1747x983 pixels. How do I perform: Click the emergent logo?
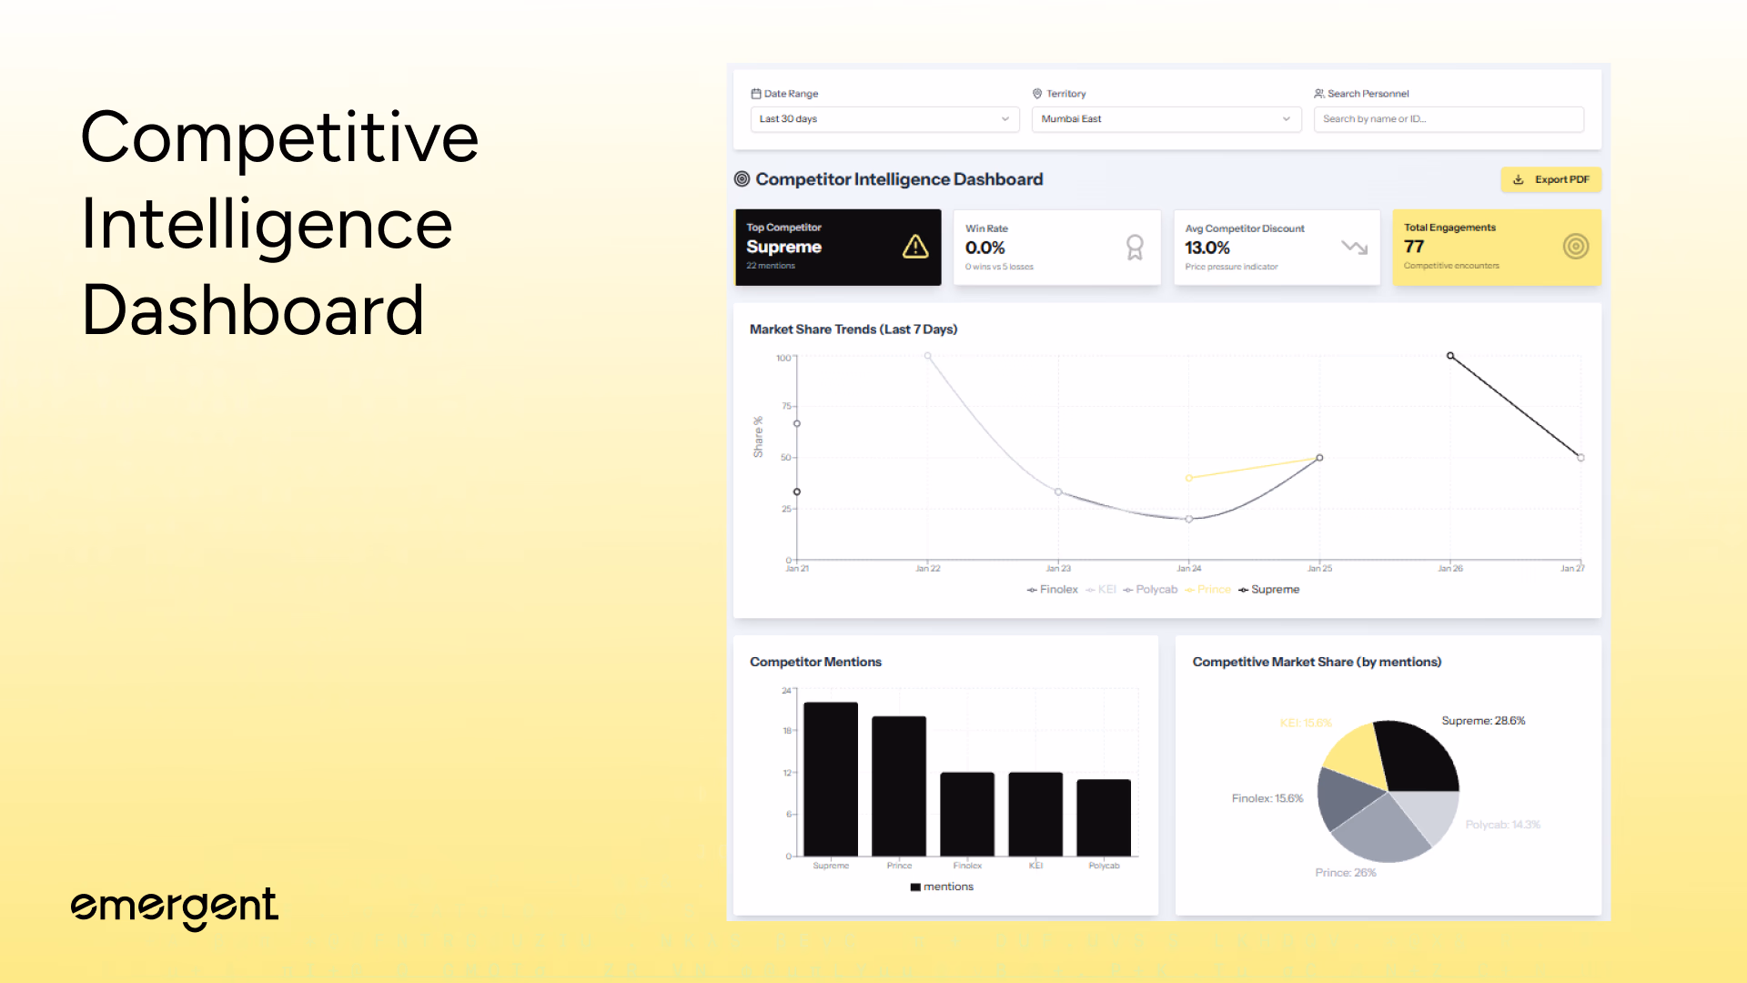click(175, 907)
